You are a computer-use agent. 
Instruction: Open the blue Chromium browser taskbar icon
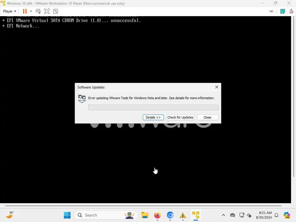point(170,215)
